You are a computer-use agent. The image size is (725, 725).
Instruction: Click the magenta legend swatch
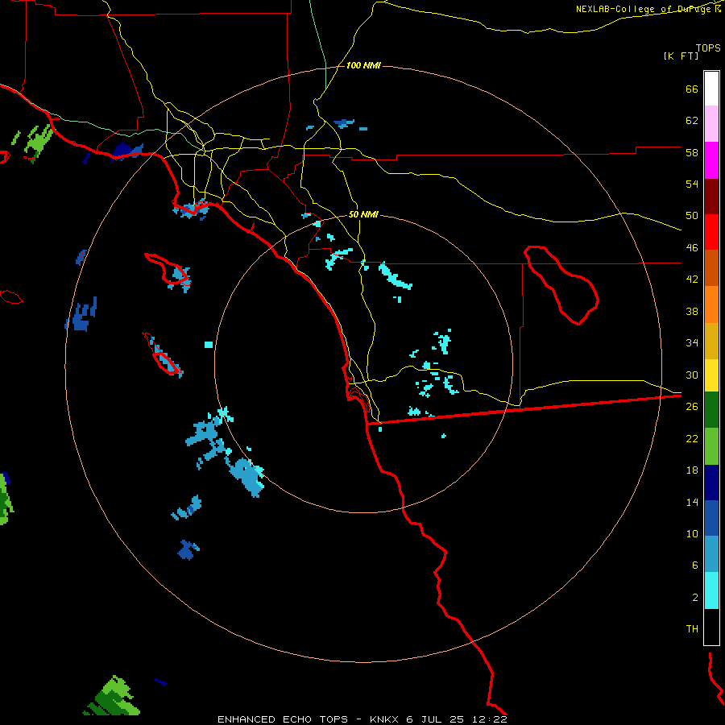[711, 160]
